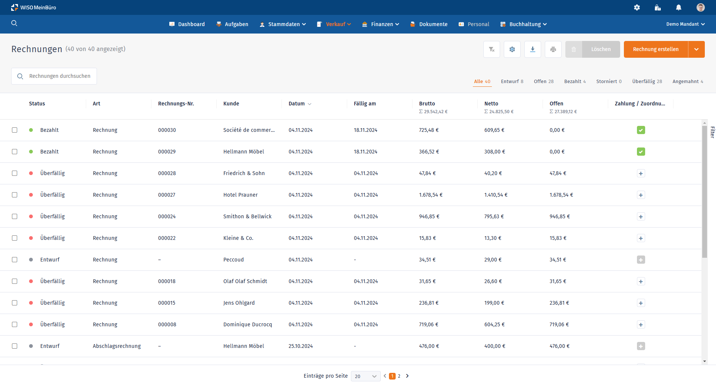This screenshot has height=387, width=716.
Task: Open the notifications bell icon
Action: 678,7
